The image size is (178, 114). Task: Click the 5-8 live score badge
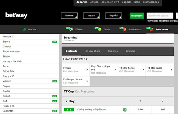pyautogui.click(x=69, y=109)
